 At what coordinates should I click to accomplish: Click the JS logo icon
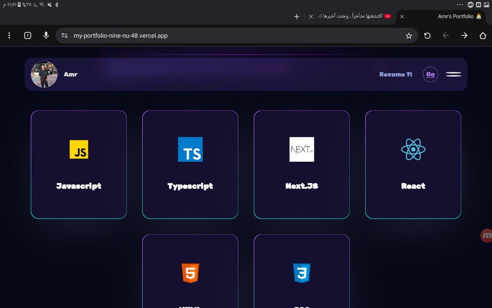tap(79, 149)
